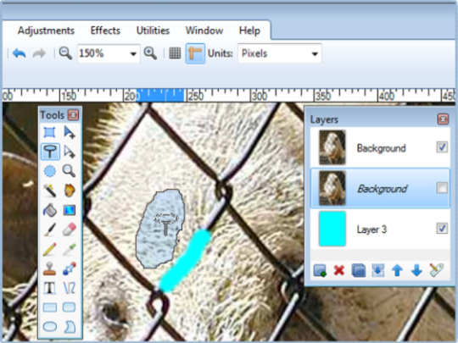This screenshot has height=343, width=458.
Task: Select the Lasso Select tool
Action: click(50, 152)
